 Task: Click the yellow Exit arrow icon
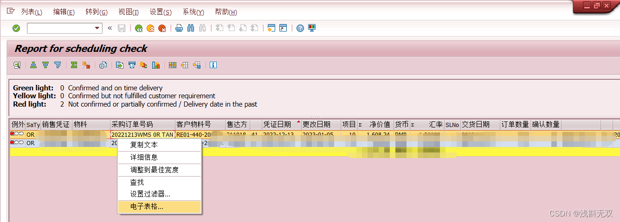pyautogui.click(x=150, y=28)
